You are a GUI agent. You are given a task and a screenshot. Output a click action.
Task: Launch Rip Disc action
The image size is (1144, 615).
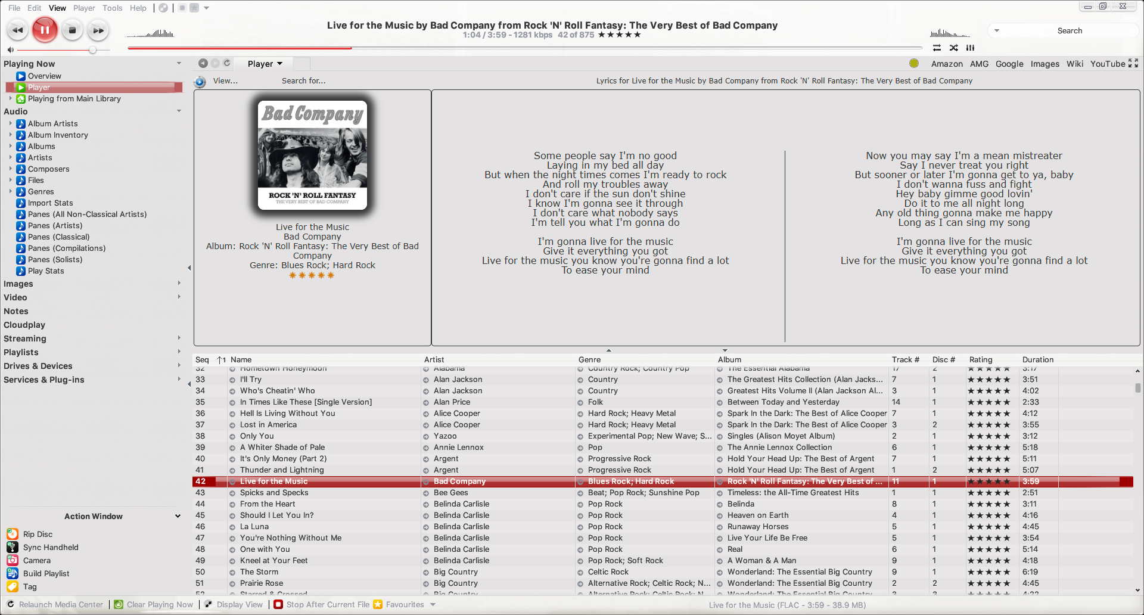(38, 534)
